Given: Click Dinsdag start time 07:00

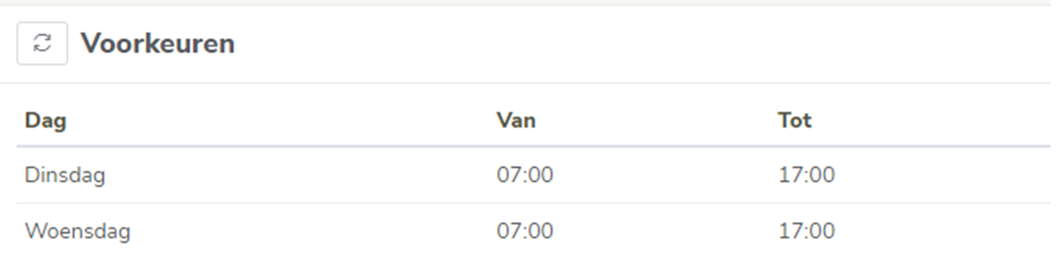Looking at the screenshot, I should pos(525,175).
